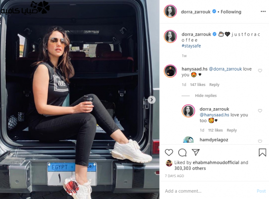
Task: Open hanysaad.hs avatar thumbnail
Action: [x=170, y=71]
